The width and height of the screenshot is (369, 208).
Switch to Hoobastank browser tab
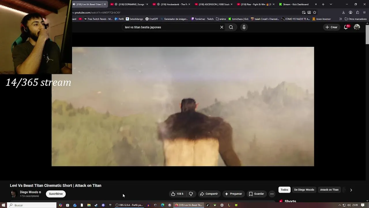[x=171, y=4]
